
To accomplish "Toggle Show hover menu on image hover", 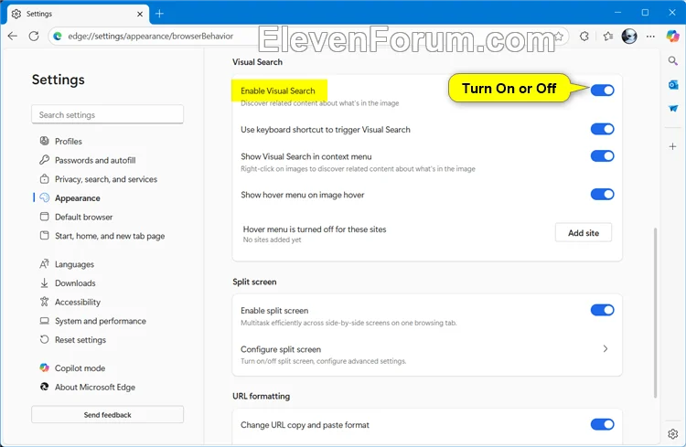I will click(x=603, y=194).
